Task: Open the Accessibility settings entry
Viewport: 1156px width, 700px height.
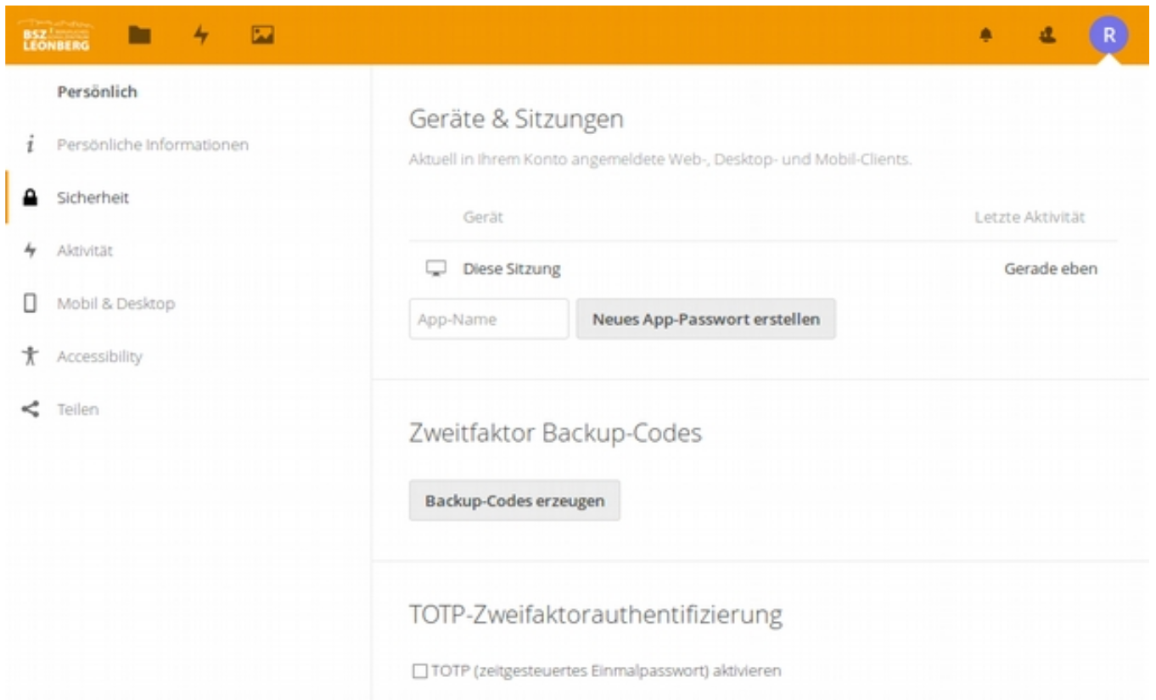Action: click(x=99, y=356)
